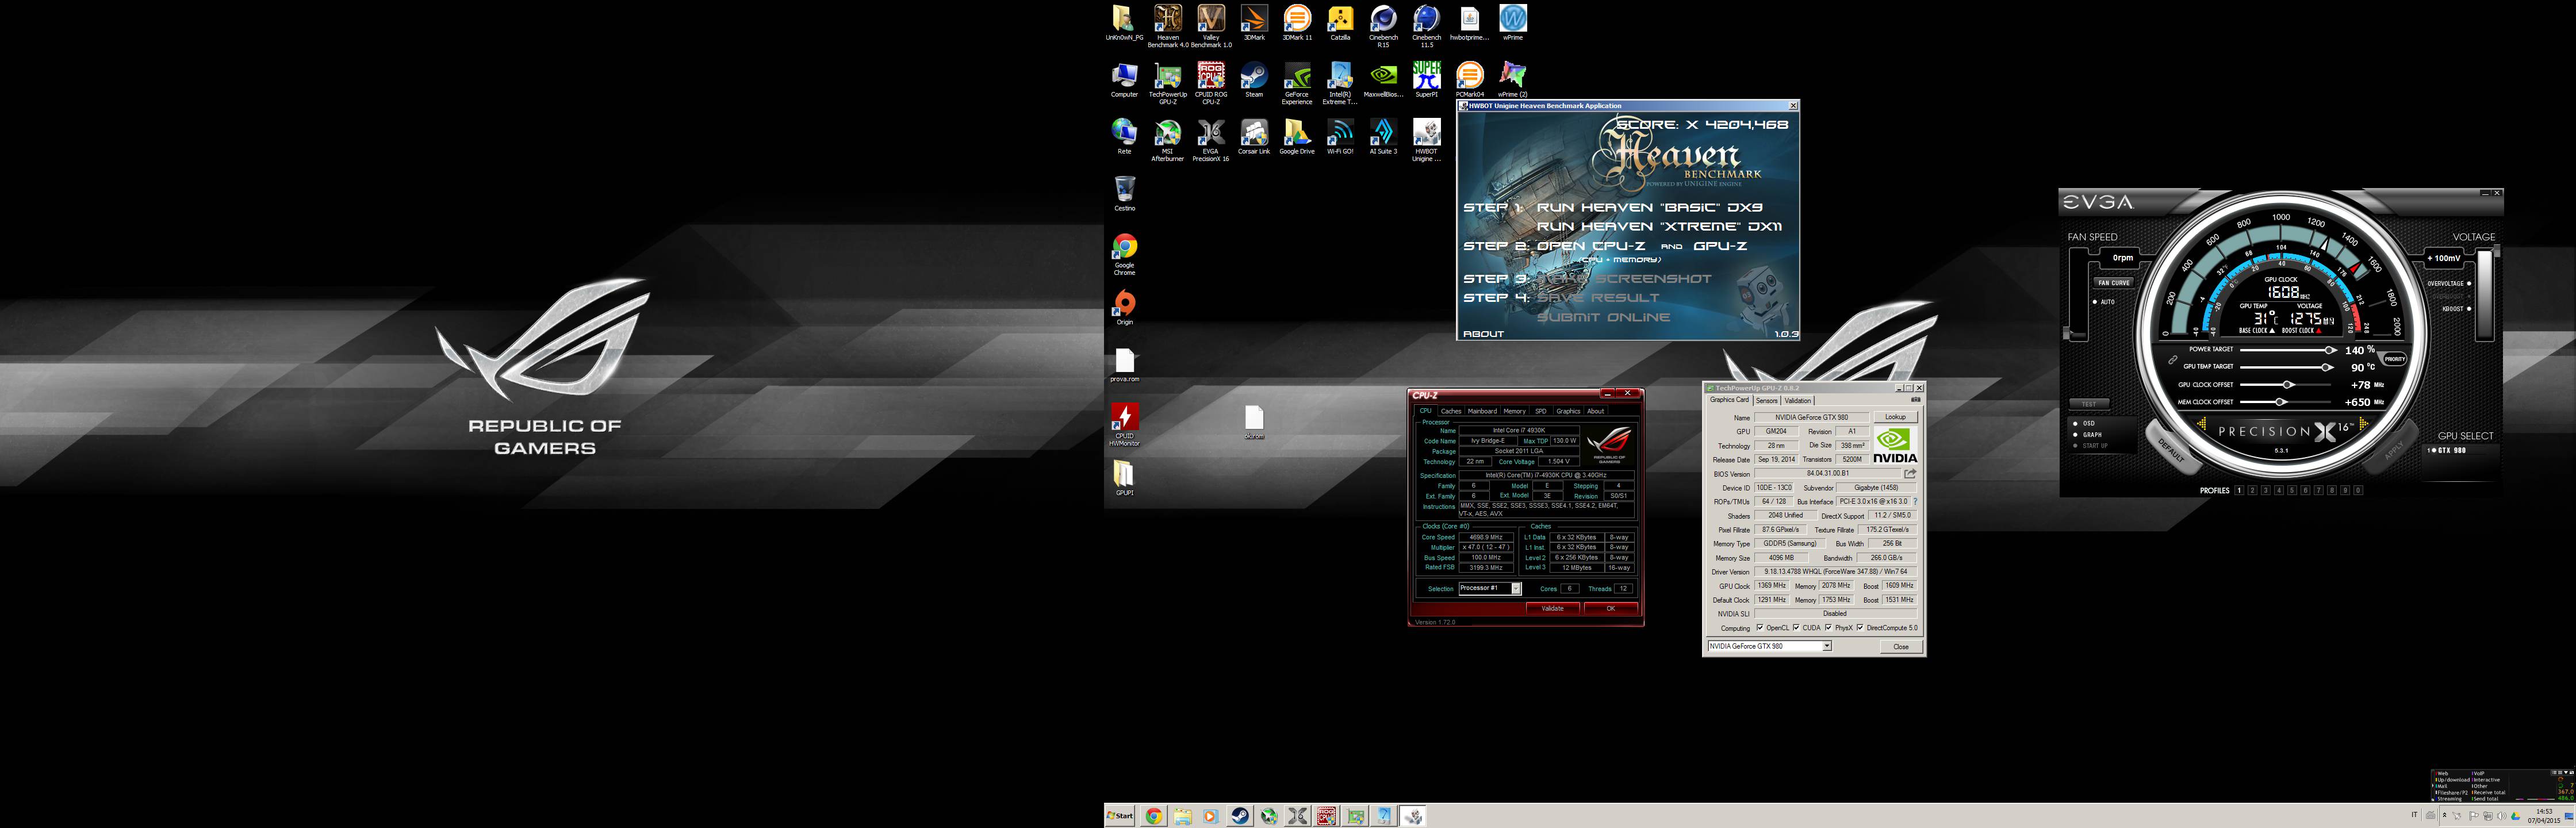
Task: Select the PCMark04 desktop icon
Action: [x=1469, y=80]
